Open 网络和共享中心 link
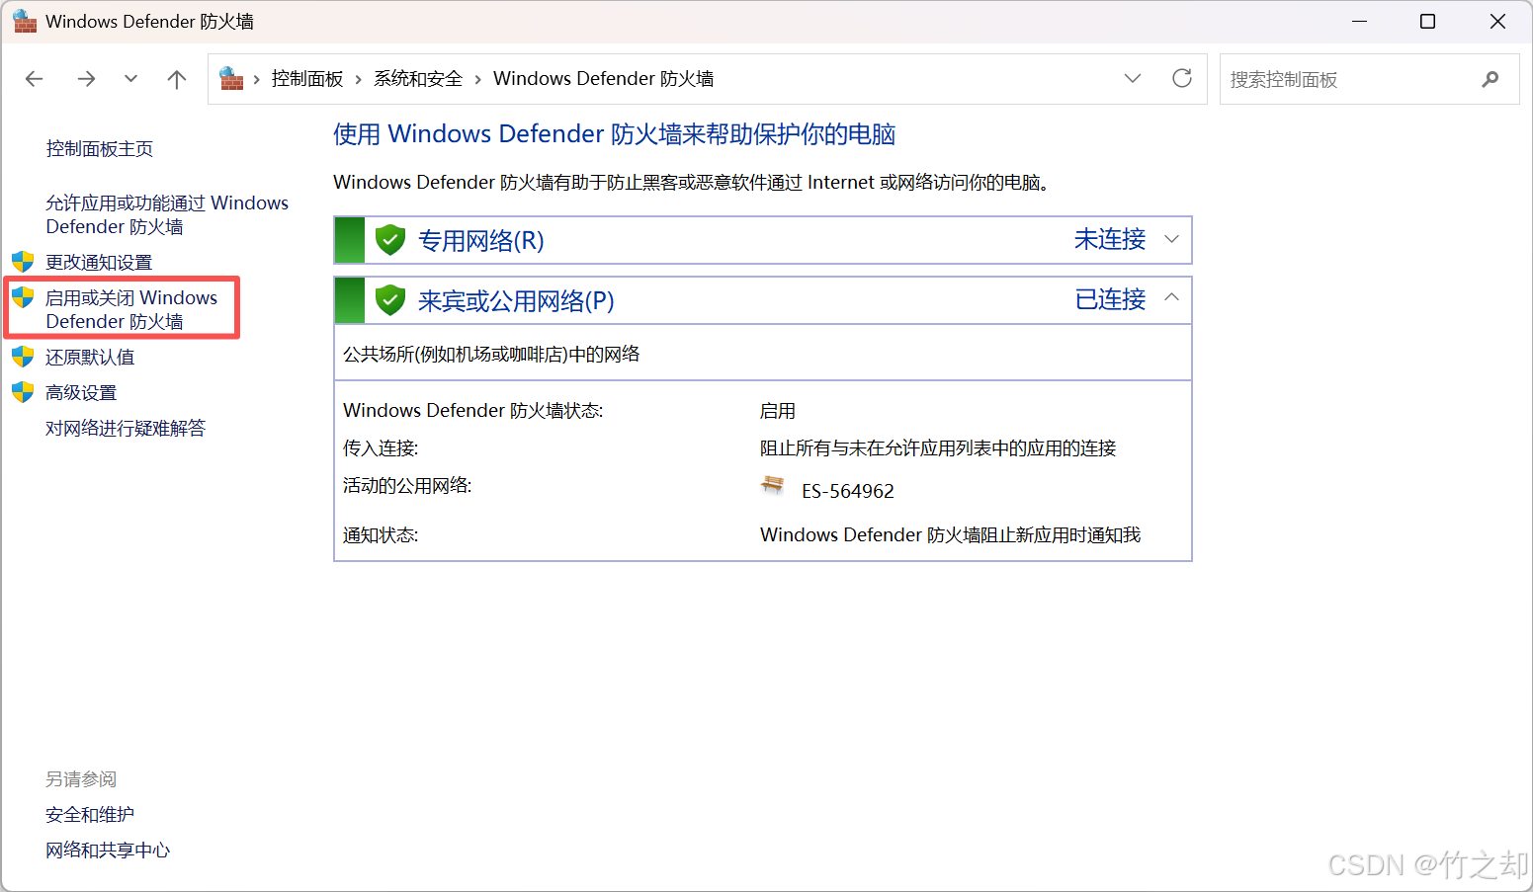Image resolution: width=1533 pixels, height=892 pixels. pyautogui.click(x=108, y=851)
